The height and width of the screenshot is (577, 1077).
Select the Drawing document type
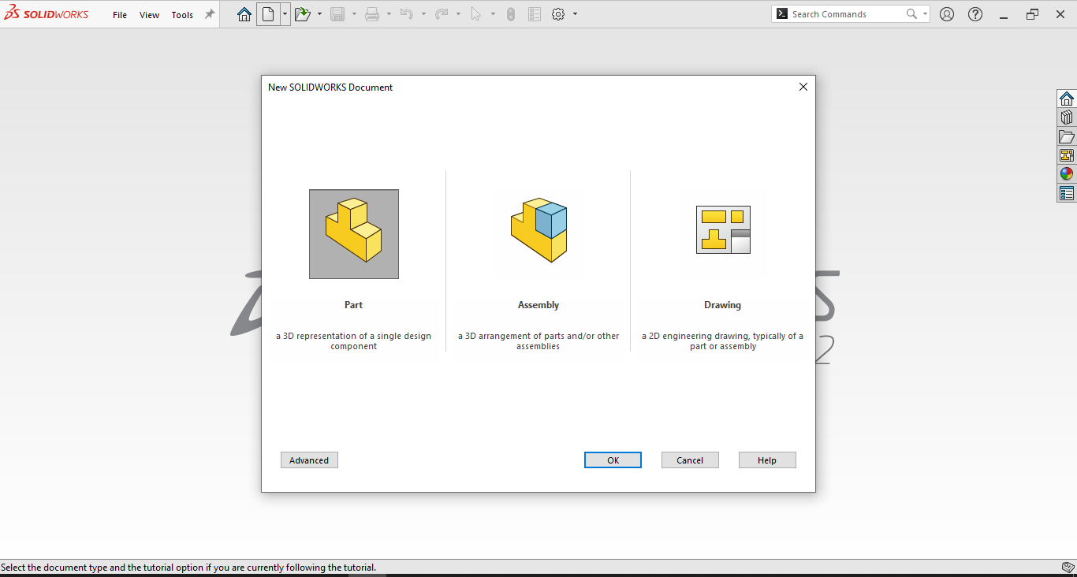723,231
